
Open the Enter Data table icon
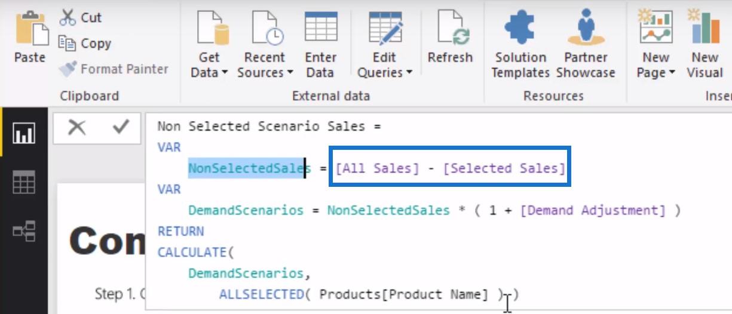[320, 27]
